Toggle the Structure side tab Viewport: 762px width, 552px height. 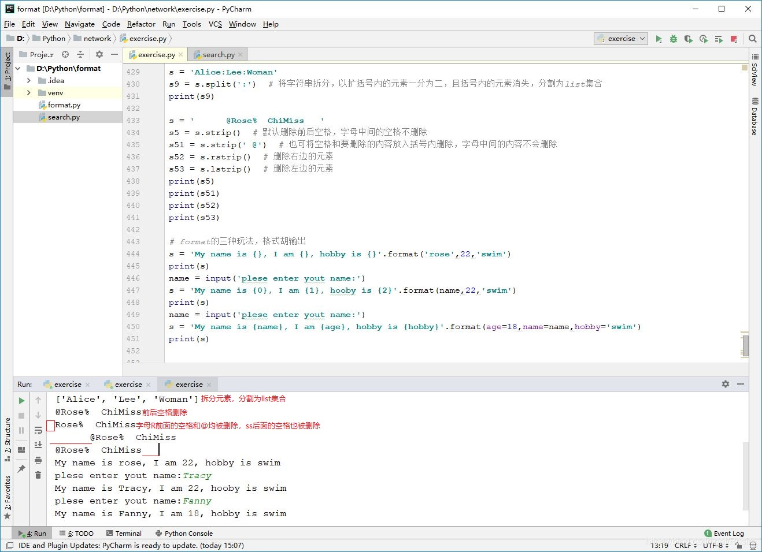7,439
